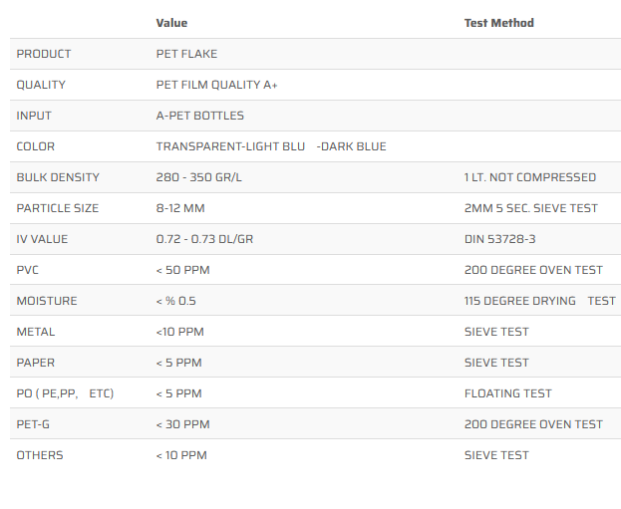Click the 1 LT. NOT COMPRESSED text
The width and height of the screenshot is (621, 509).
[x=529, y=177]
